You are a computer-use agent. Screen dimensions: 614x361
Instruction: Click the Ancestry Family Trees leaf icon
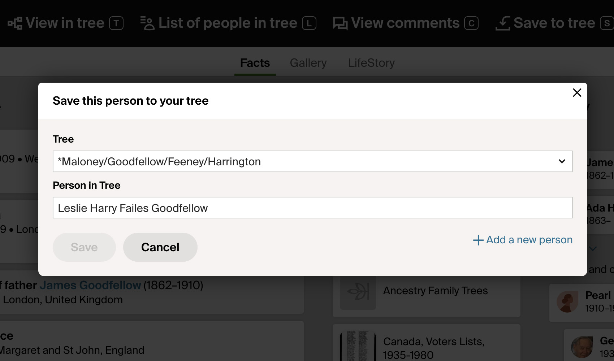[x=358, y=291]
